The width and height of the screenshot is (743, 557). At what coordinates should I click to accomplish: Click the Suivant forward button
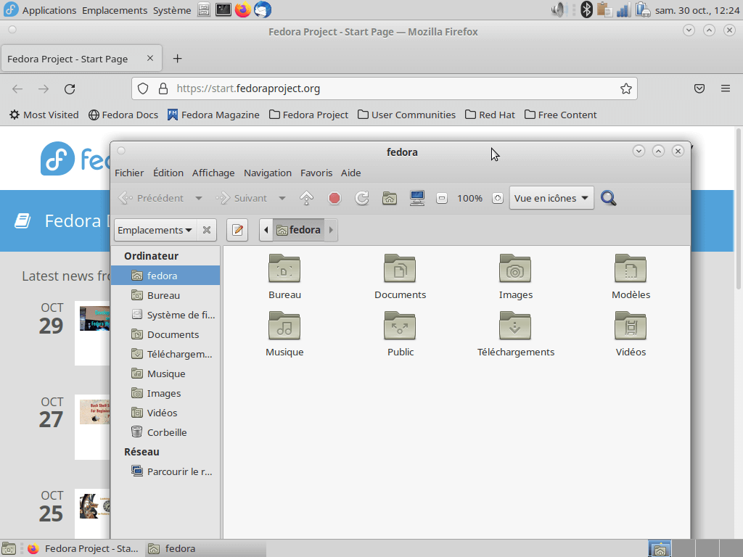(x=242, y=198)
